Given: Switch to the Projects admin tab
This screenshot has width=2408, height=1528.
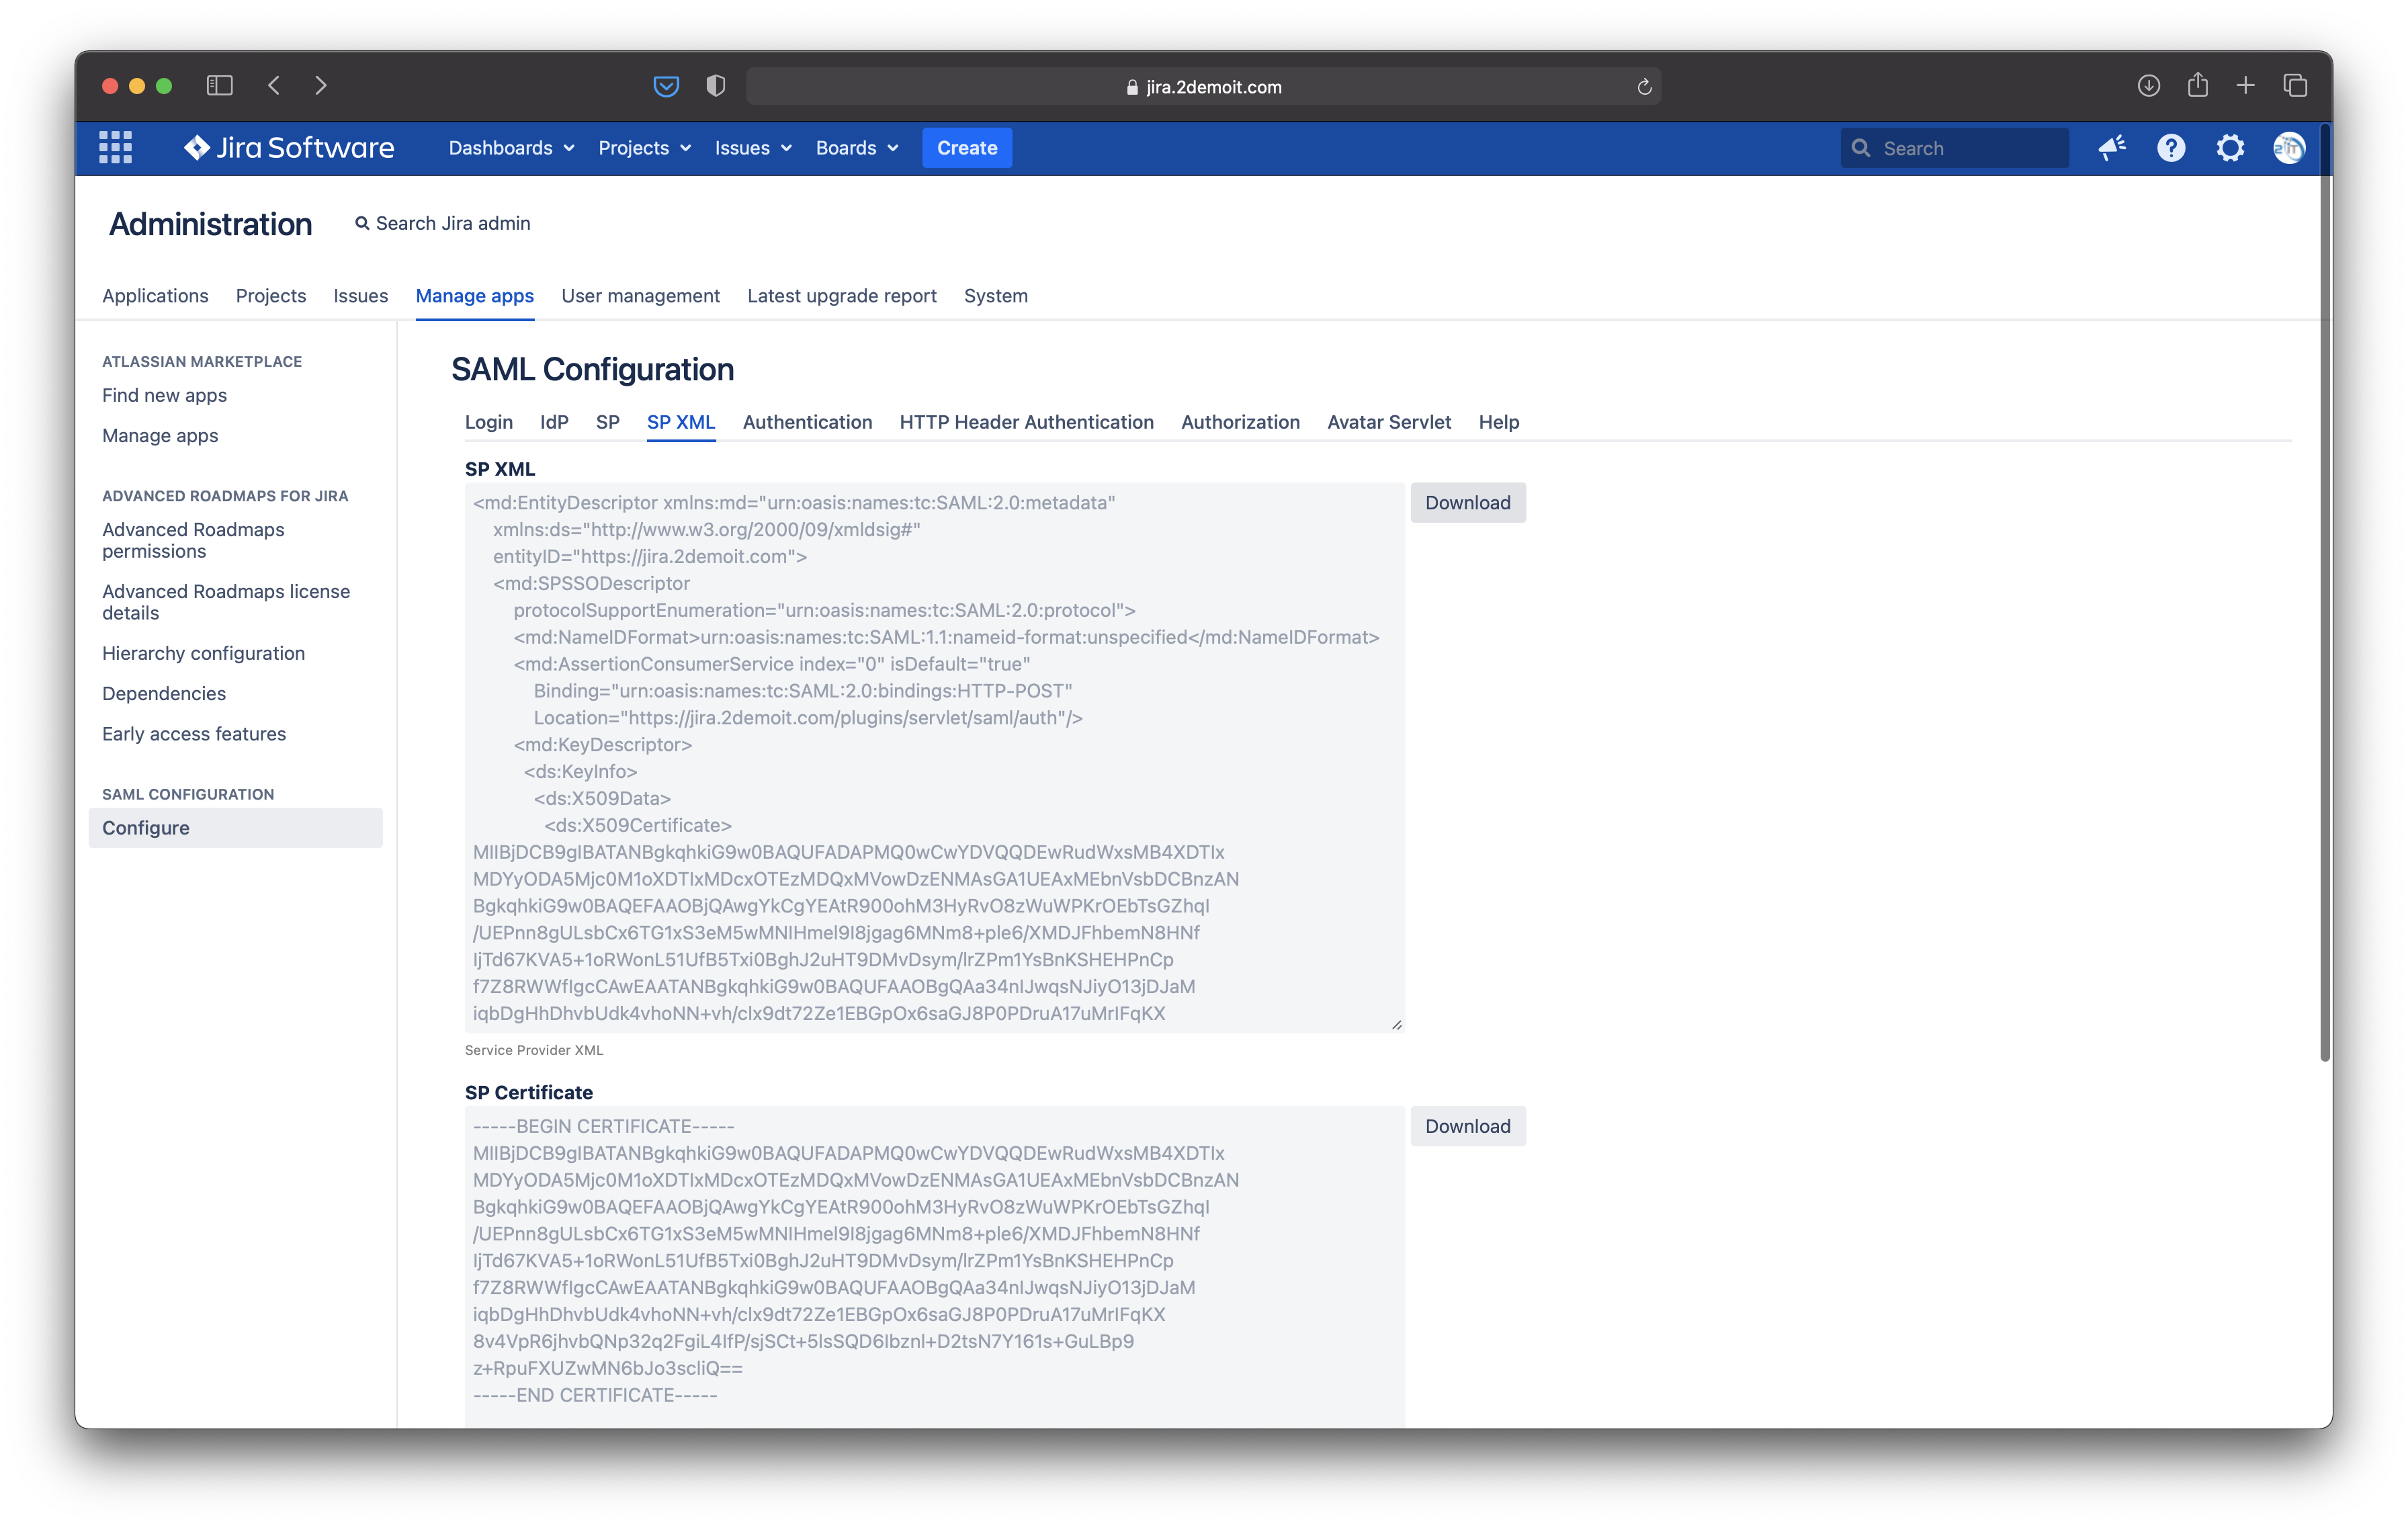Looking at the screenshot, I should [271, 296].
